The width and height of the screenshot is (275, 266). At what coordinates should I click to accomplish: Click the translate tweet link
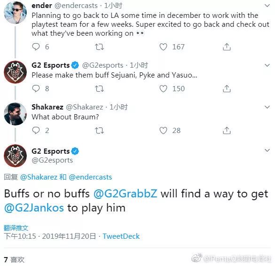(16, 228)
